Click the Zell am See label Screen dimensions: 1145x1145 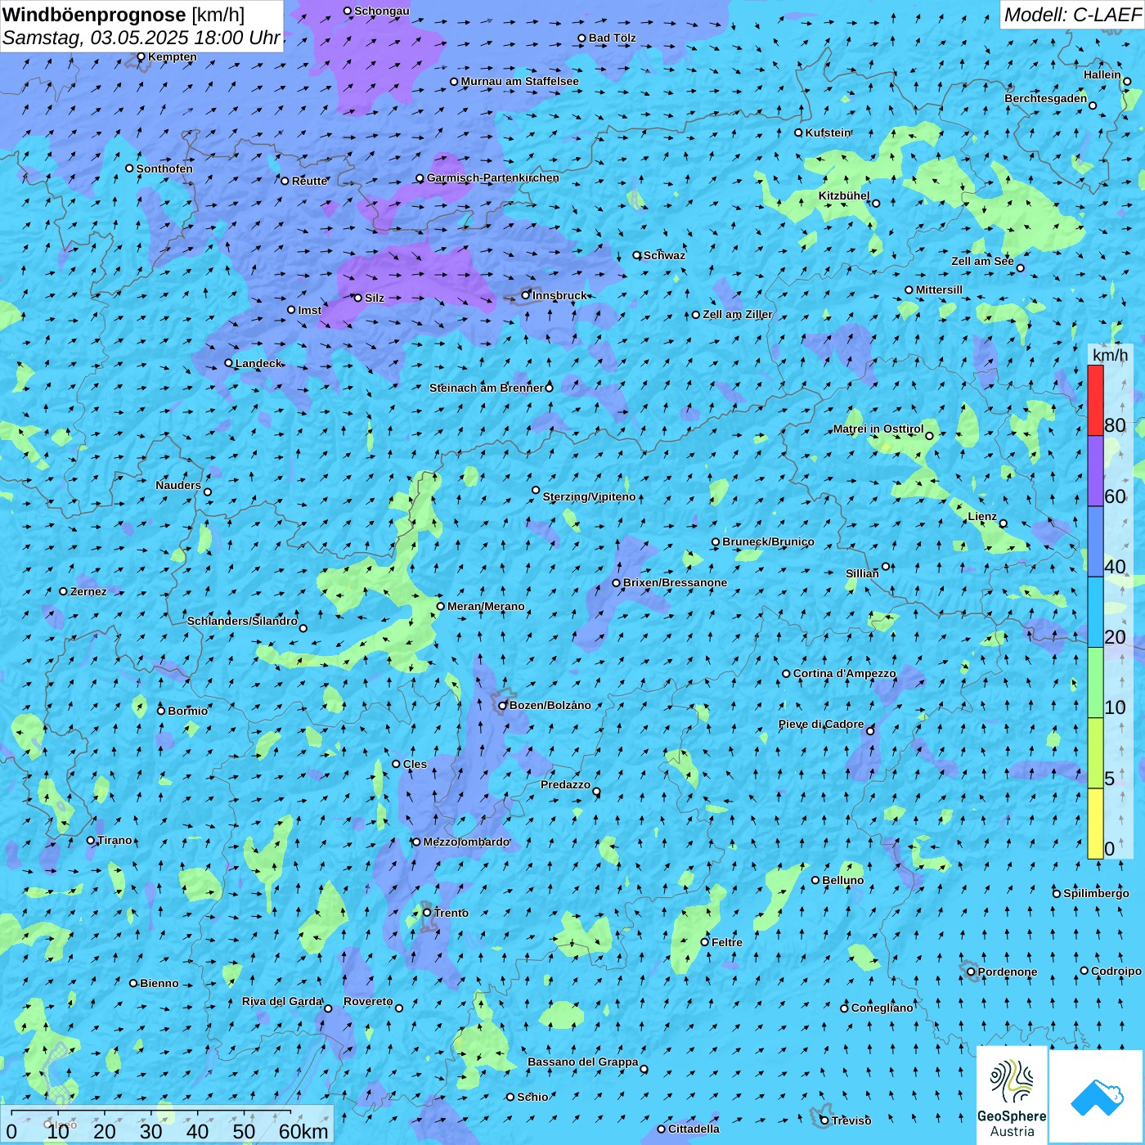tap(982, 261)
